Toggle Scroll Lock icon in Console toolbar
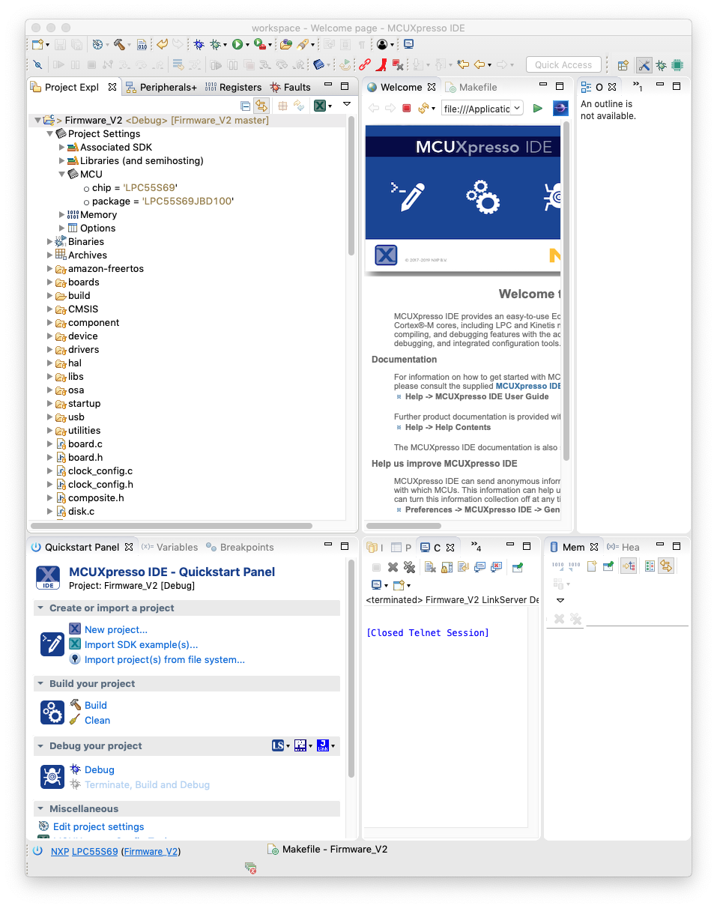The width and height of the screenshot is (717, 908). [447, 567]
